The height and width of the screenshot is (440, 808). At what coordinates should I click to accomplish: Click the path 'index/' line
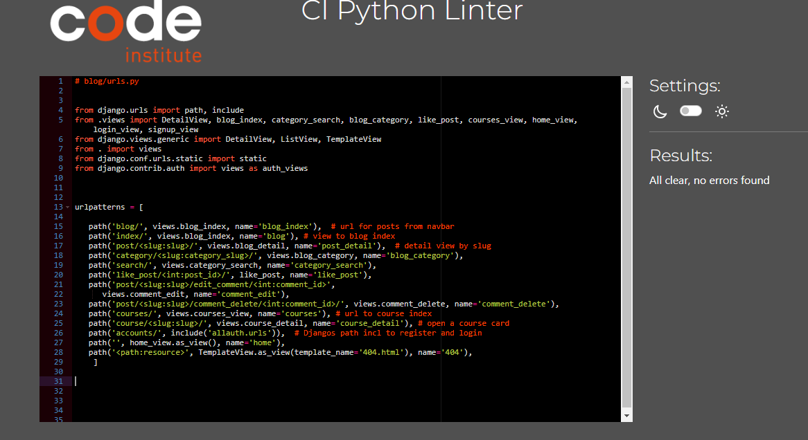(242, 236)
